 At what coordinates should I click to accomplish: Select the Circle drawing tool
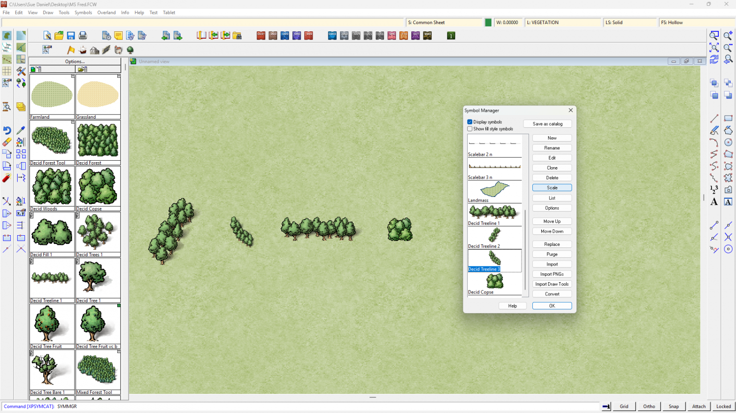(x=728, y=142)
